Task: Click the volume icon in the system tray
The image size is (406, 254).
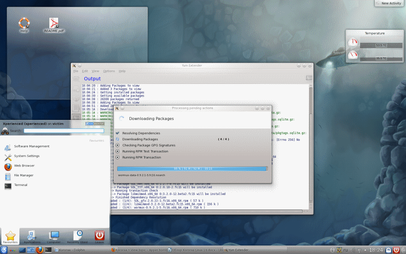Action: coord(352,250)
